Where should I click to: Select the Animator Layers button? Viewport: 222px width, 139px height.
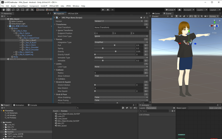click(x=142, y=108)
